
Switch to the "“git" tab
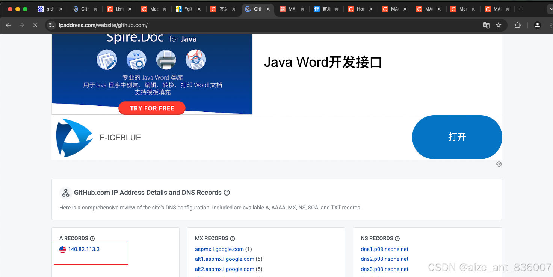189,9
